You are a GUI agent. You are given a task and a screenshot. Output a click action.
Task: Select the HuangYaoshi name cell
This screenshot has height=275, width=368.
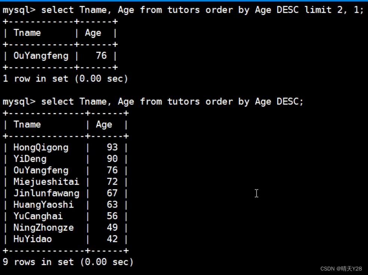[44, 205]
